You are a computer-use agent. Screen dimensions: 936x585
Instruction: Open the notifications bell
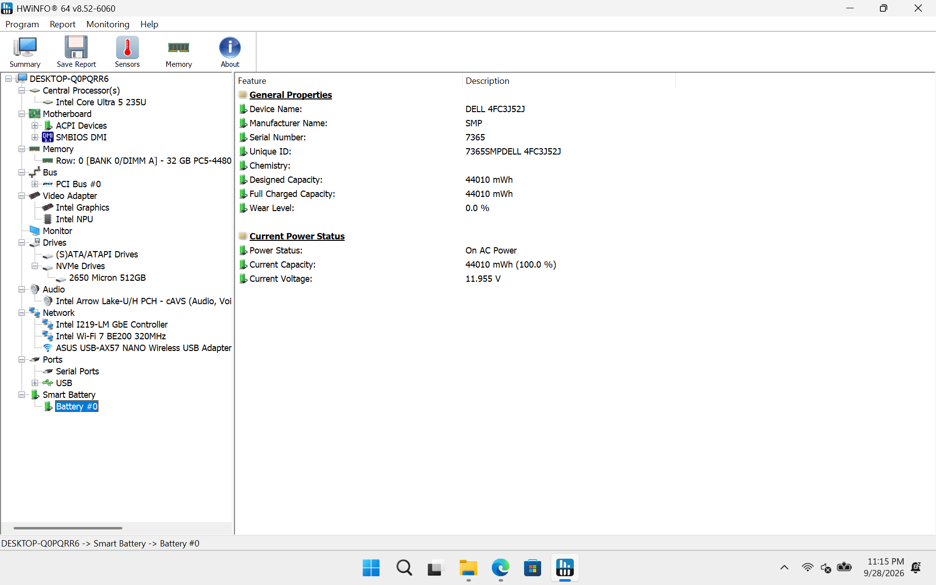916,567
